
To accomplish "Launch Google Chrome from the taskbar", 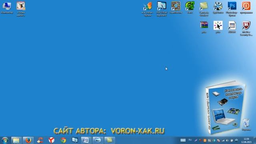I will click(63, 140).
